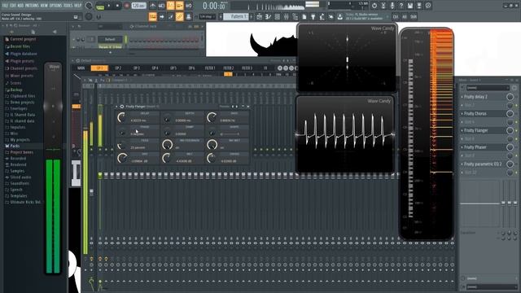Click the transport Stop button

pos(117,6)
